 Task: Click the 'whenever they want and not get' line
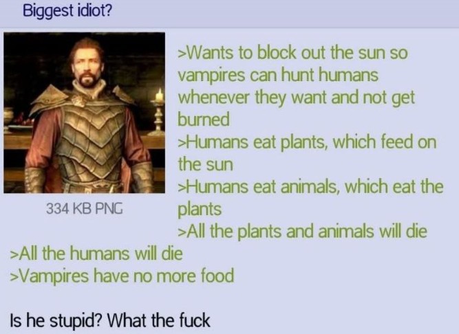point(296,98)
